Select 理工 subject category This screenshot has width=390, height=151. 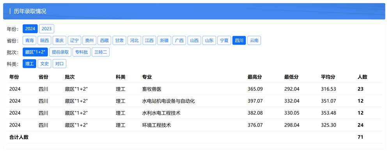[29, 64]
